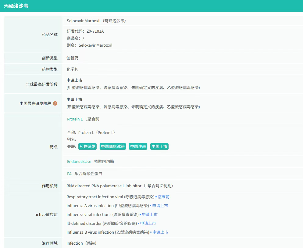This screenshot has width=303, height=248.
Task: Click 临床前 status for respiratory tract infection
Action: coord(163,197)
